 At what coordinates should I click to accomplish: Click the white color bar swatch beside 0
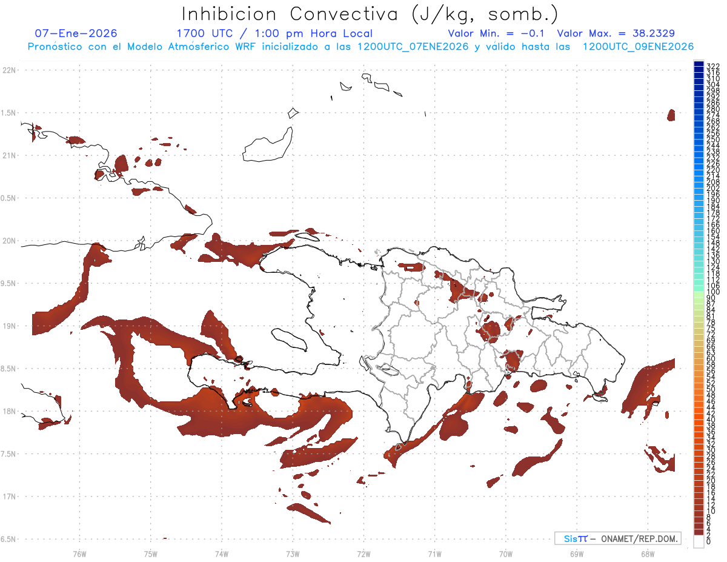699,542
